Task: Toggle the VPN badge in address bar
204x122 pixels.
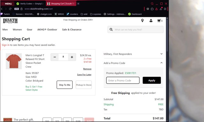Action: (17, 9)
